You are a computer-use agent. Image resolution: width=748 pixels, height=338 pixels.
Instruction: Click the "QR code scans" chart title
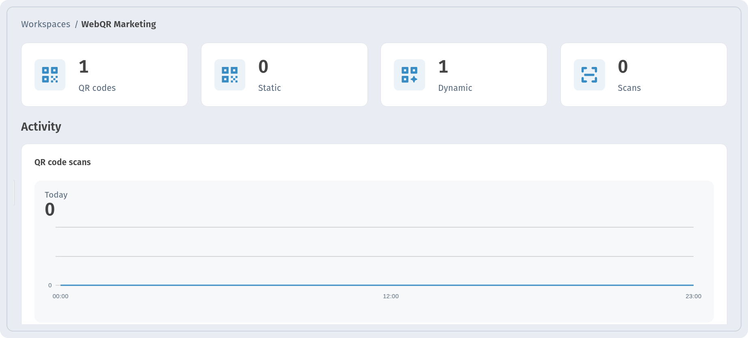63,162
